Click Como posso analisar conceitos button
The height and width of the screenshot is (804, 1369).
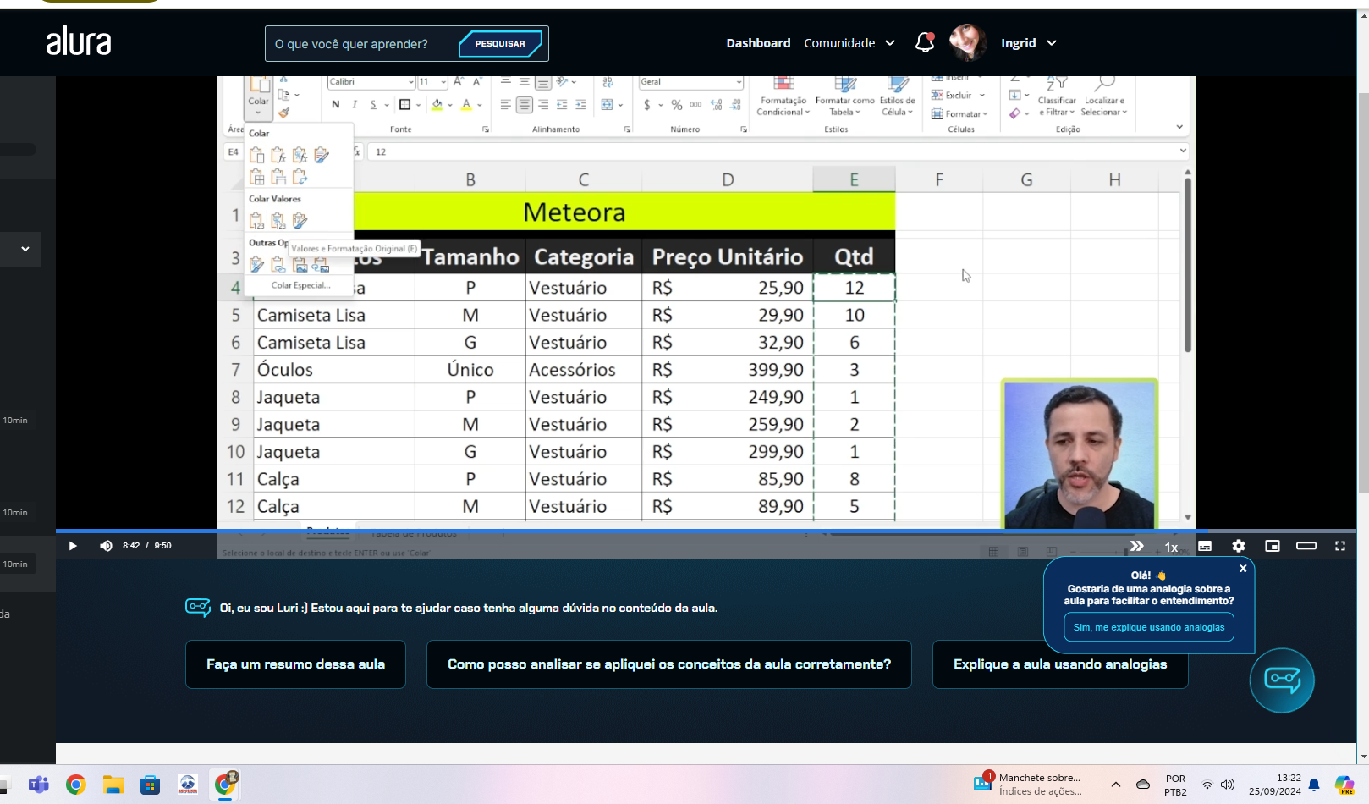669,664
